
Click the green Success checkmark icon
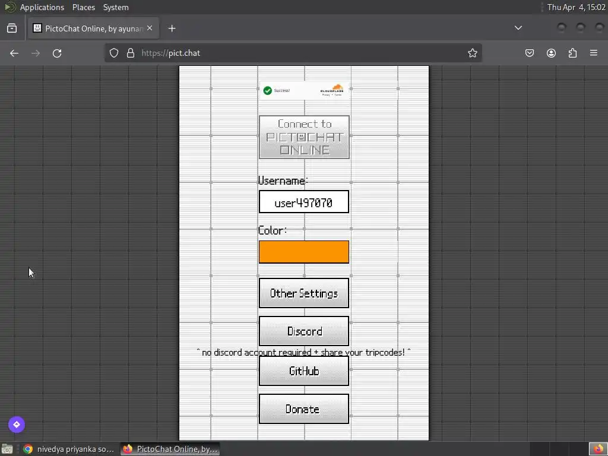pos(268,91)
